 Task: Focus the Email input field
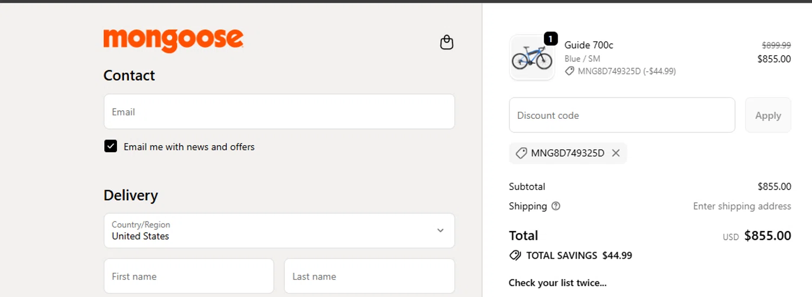click(279, 112)
